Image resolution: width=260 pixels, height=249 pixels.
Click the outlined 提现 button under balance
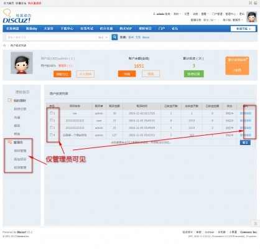151,74
